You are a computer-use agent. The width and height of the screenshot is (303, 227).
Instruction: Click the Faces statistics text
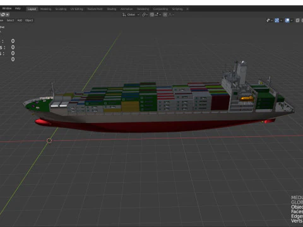(x=297, y=211)
